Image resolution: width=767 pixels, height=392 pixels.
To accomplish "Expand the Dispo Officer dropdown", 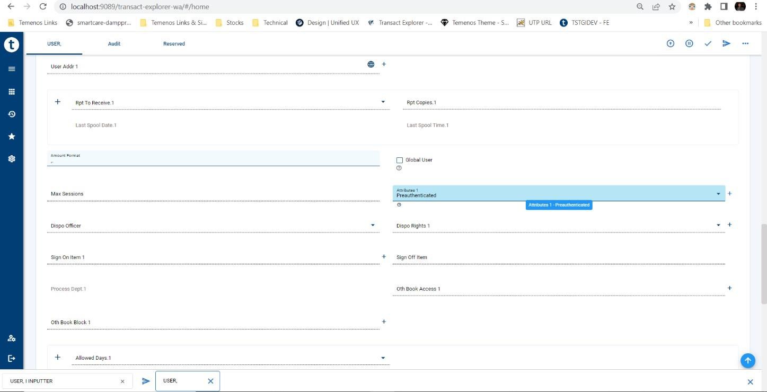I will 373,225.
